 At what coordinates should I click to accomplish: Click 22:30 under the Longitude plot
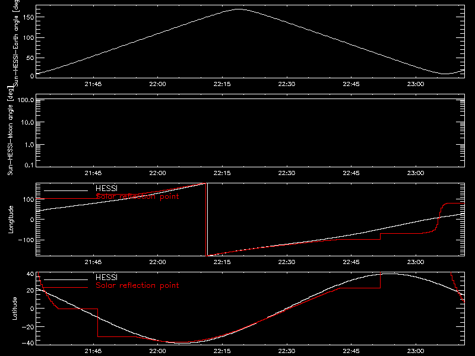287,262
